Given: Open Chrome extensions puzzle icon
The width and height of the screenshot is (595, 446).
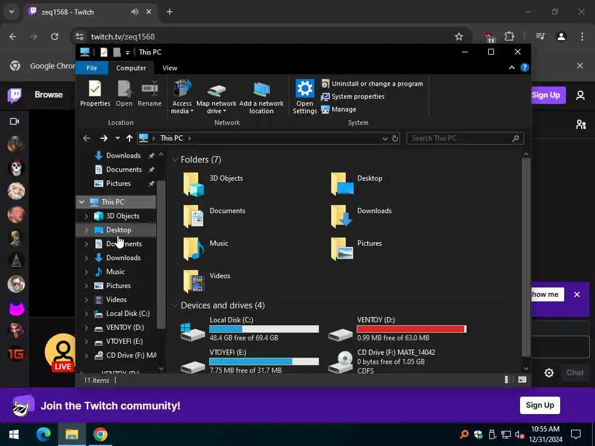Looking at the screenshot, I should (x=509, y=37).
